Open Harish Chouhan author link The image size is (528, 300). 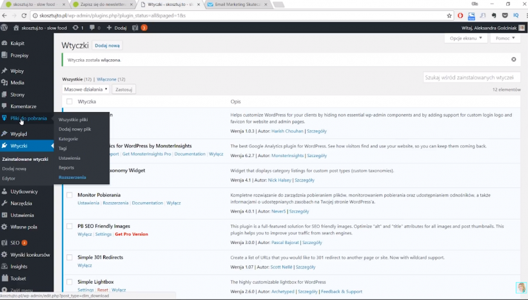[x=288, y=131]
